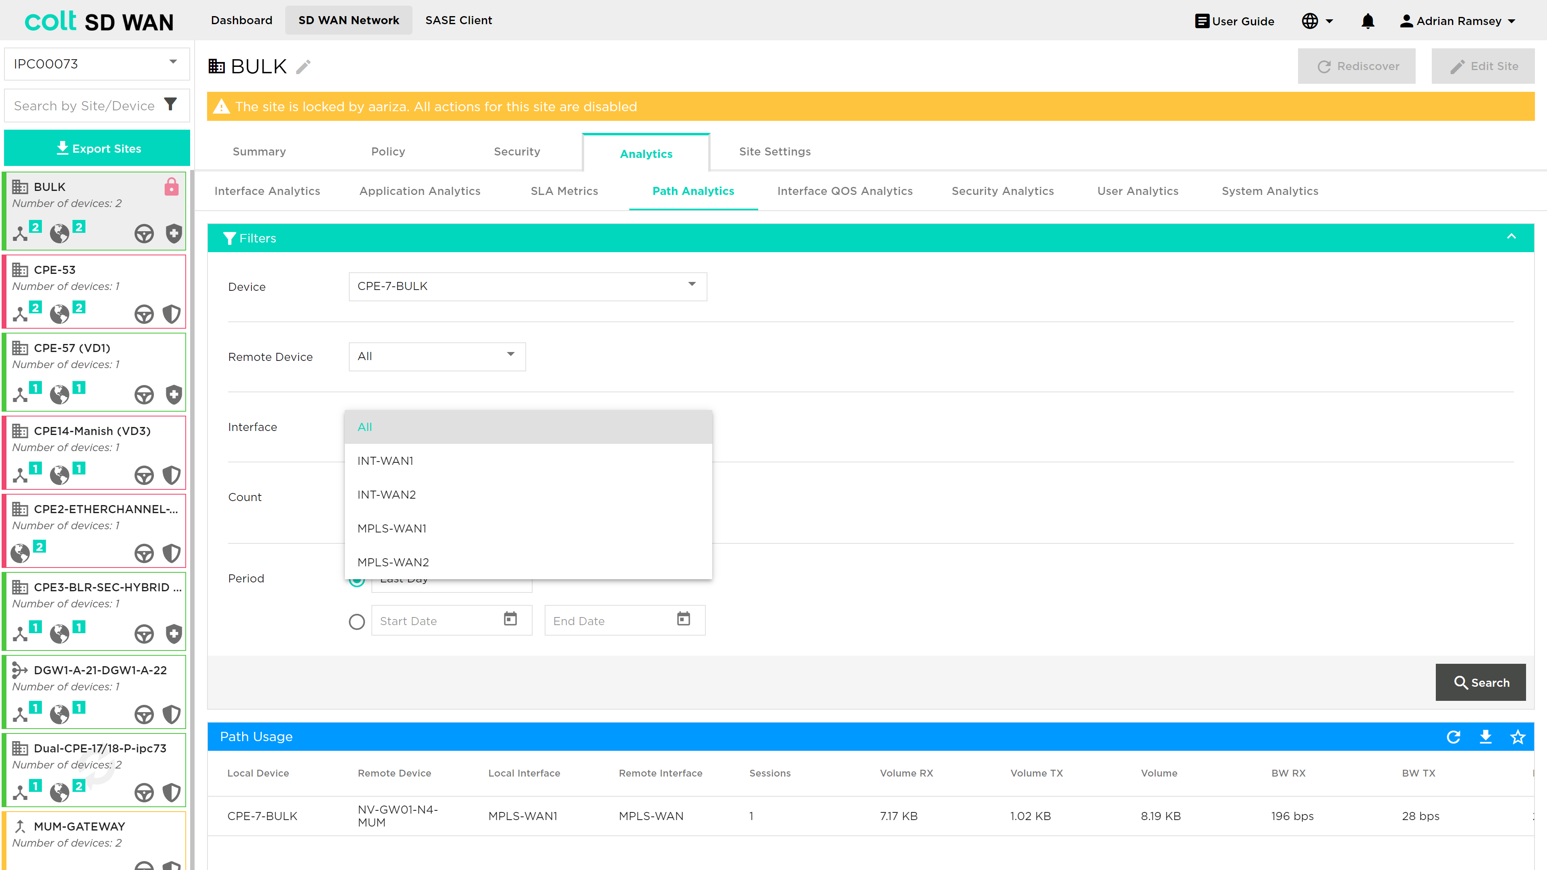Go to Dashboard in top navigation
1547x870 pixels.
point(241,21)
